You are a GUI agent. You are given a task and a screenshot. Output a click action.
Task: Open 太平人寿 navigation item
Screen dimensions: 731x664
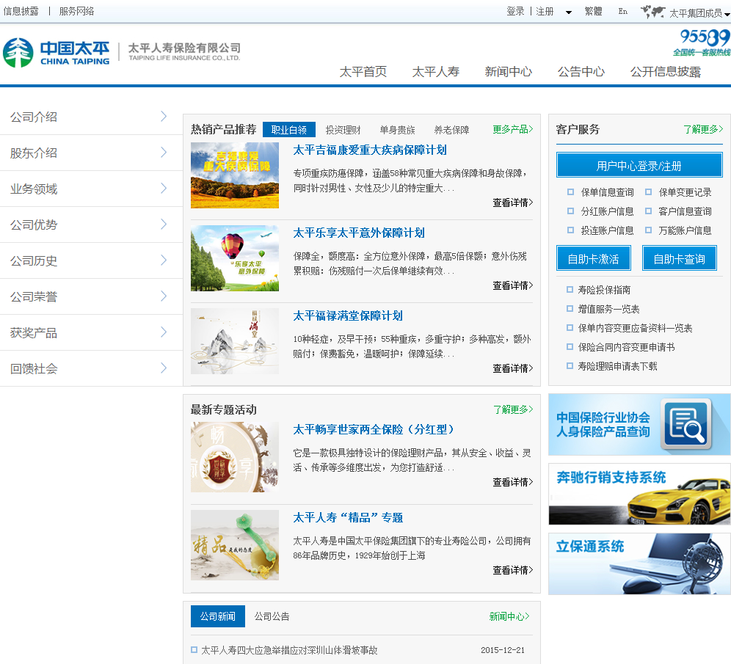pyautogui.click(x=436, y=72)
